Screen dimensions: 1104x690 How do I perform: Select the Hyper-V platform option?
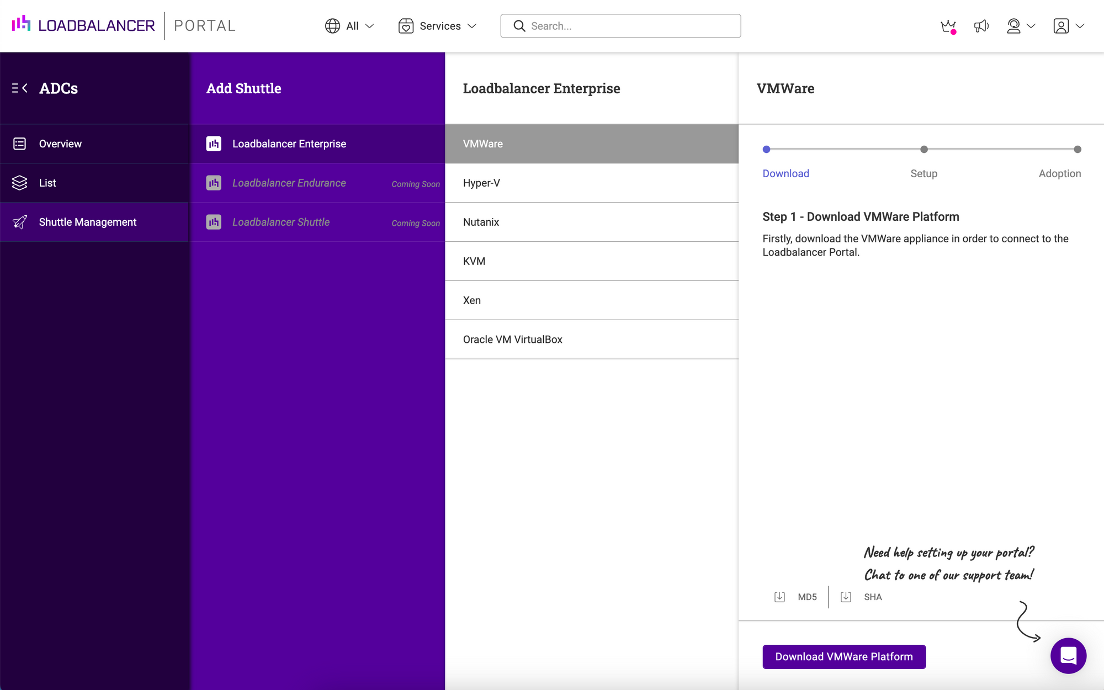[591, 183]
